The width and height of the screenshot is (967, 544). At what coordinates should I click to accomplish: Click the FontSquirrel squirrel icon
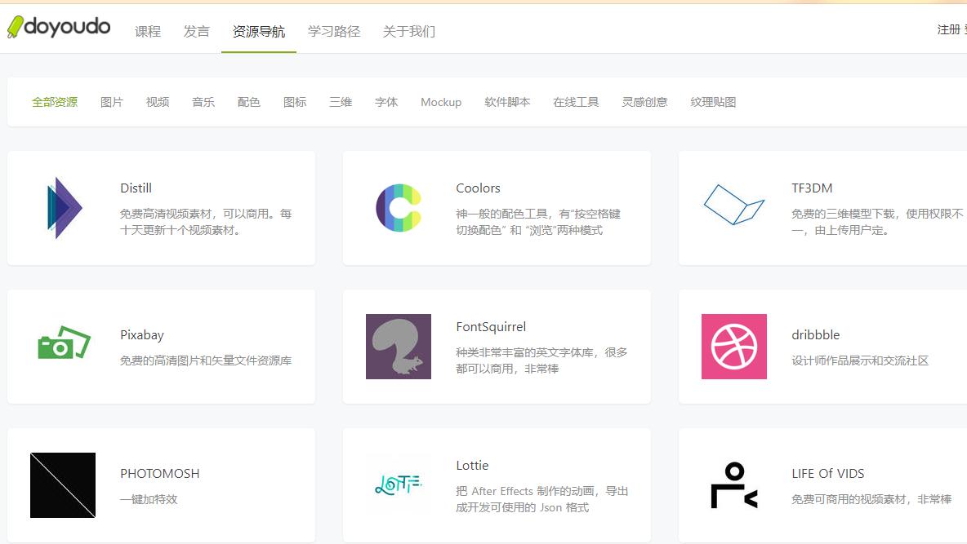[x=398, y=346]
